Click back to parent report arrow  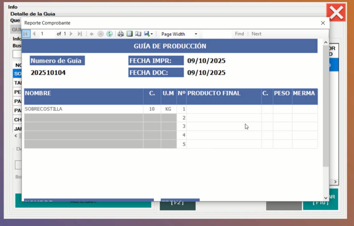pos(92,34)
